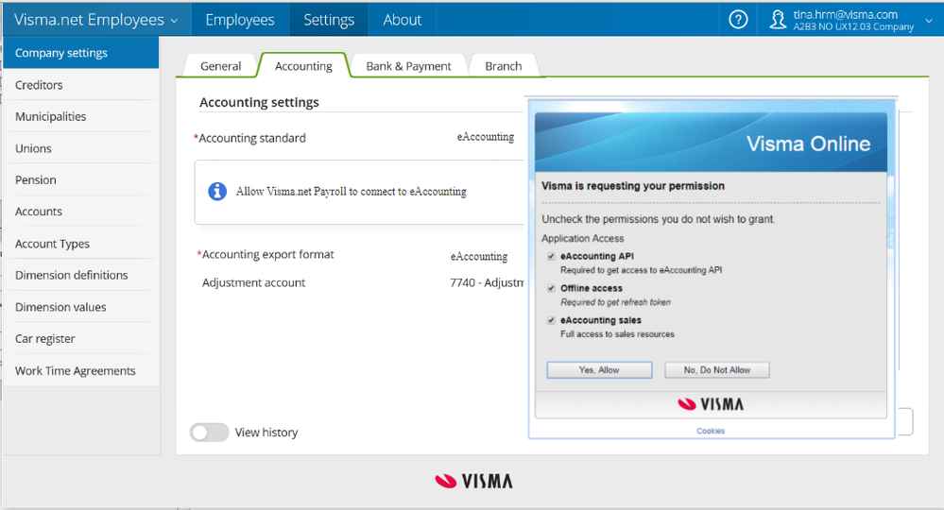The height and width of the screenshot is (510, 944).
Task: Open the Branch tab
Action: point(504,65)
